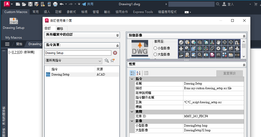This screenshot has width=261, height=137.
Task: Collapse the 指令 property category
Action: tap(132, 79)
